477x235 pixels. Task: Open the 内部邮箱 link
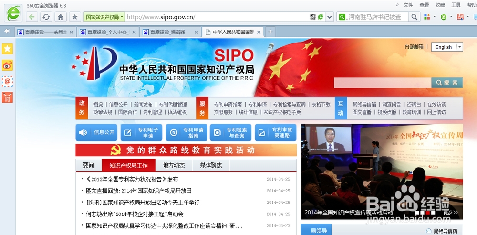(x=414, y=47)
